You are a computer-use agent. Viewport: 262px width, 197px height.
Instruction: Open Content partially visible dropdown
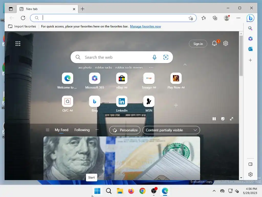point(171,130)
